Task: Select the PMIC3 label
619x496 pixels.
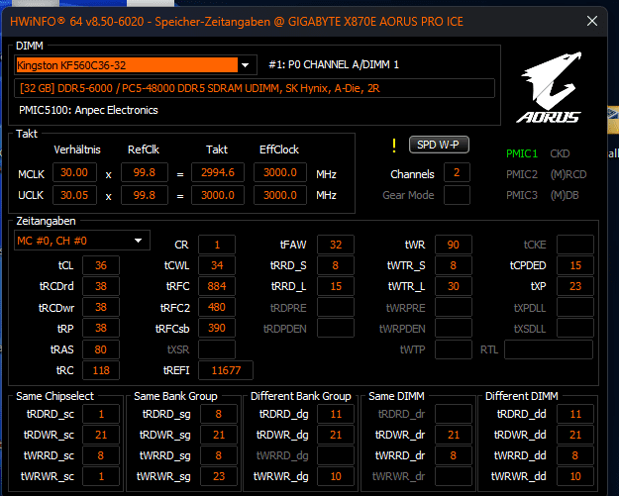Action: point(522,195)
